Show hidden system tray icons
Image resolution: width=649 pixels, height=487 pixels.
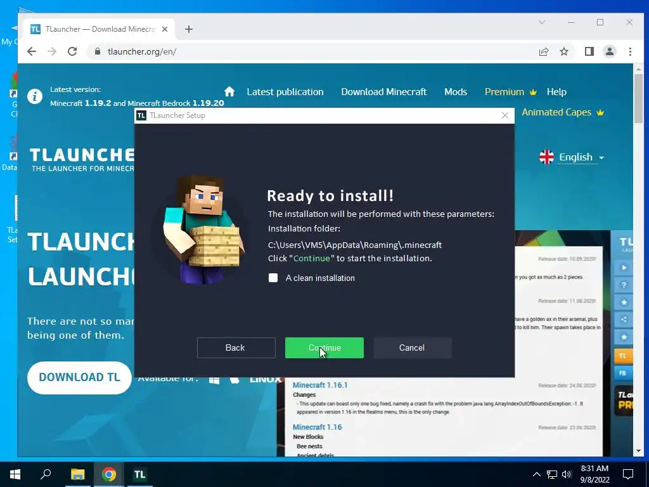click(536, 474)
